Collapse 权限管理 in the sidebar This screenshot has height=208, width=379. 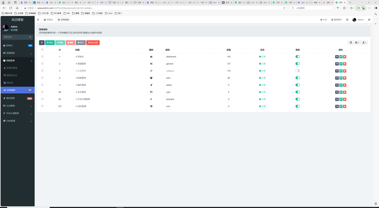pyautogui.click(x=18, y=61)
